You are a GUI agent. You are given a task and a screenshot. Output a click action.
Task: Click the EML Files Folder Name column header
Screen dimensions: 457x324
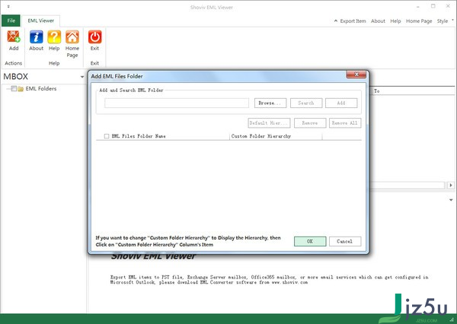click(163, 136)
